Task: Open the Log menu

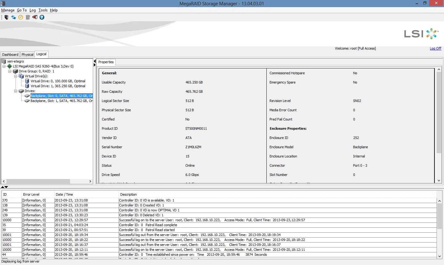Action: (33, 10)
